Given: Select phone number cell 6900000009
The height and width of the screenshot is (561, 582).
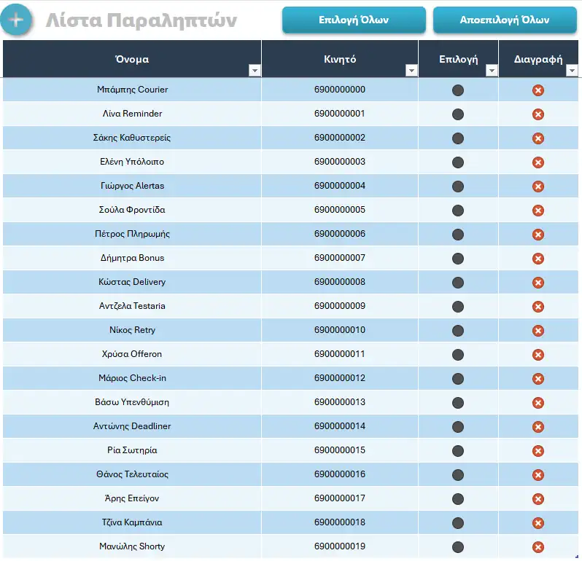Looking at the screenshot, I should pyautogui.click(x=340, y=305).
